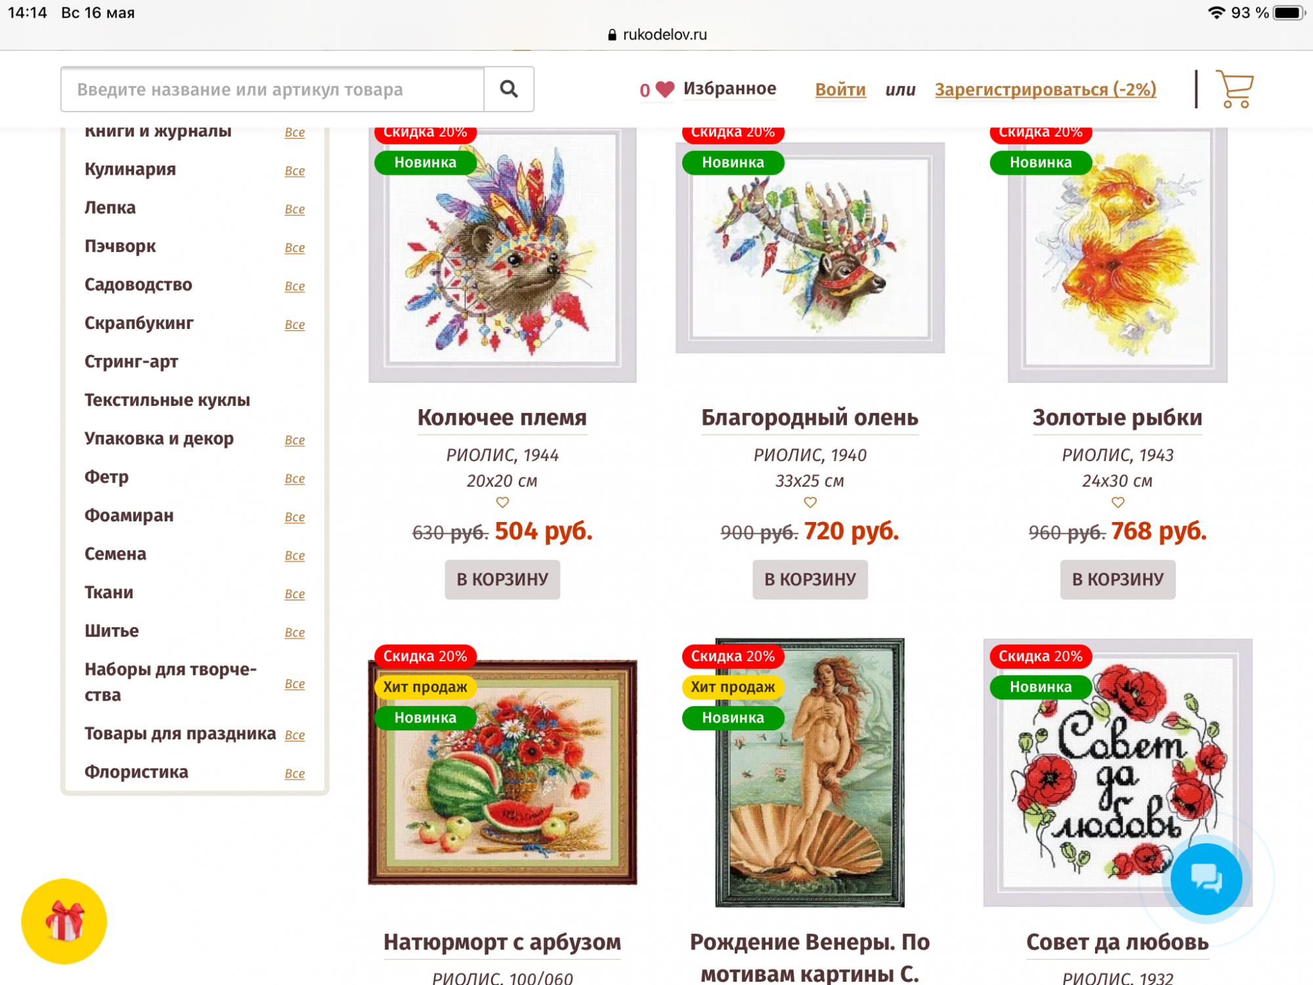Add Благородный олень to cart В КОРЗИНУ

click(x=810, y=579)
